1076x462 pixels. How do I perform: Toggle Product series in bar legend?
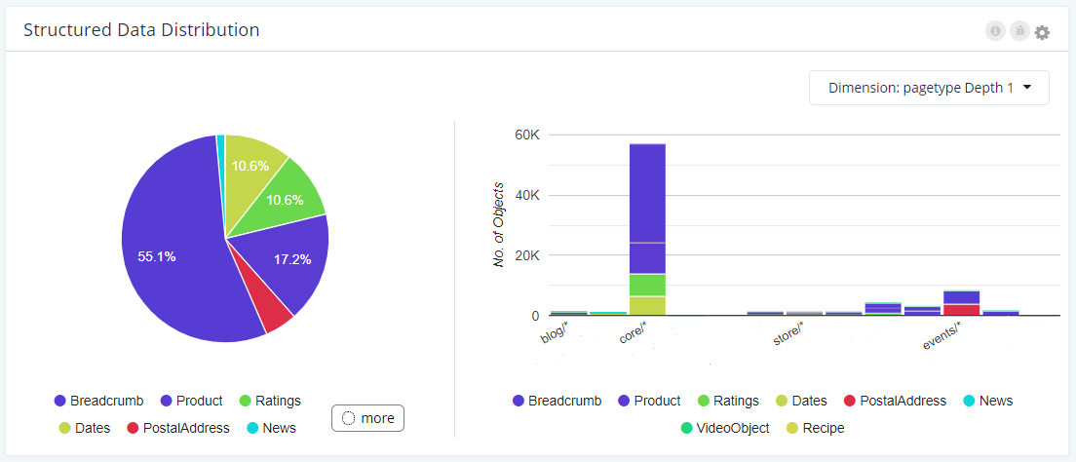649,401
